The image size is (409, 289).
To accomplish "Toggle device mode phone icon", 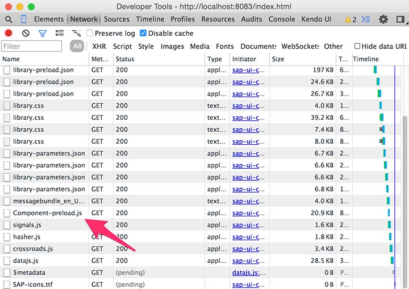I will tap(24, 19).
